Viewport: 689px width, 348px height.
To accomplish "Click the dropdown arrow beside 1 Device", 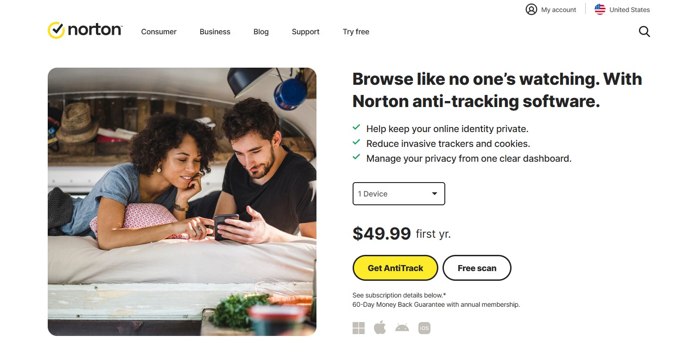I will [435, 194].
